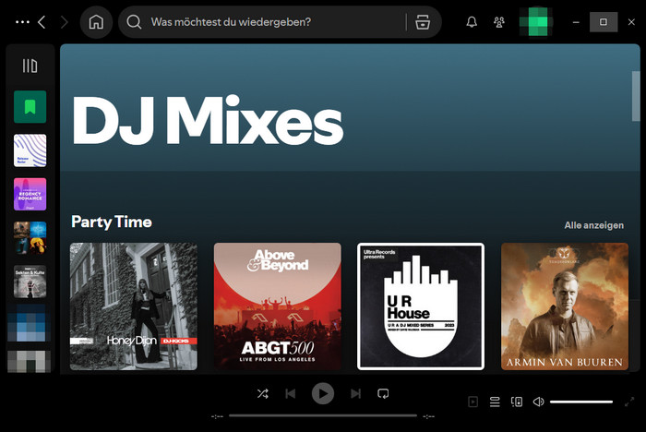Screen dimensions: 646x432
Task: Open the green bookmark playlist in the sidebar
Action: coord(30,107)
